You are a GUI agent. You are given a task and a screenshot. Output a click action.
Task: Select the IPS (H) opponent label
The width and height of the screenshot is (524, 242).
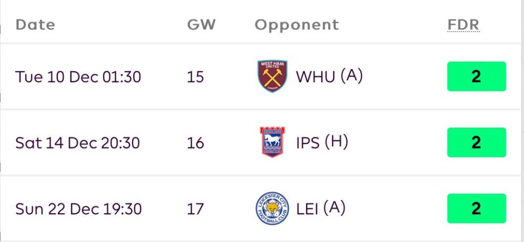[322, 142]
